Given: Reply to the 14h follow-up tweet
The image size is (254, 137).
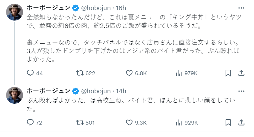Looking at the screenshot, I should point(30,123).
